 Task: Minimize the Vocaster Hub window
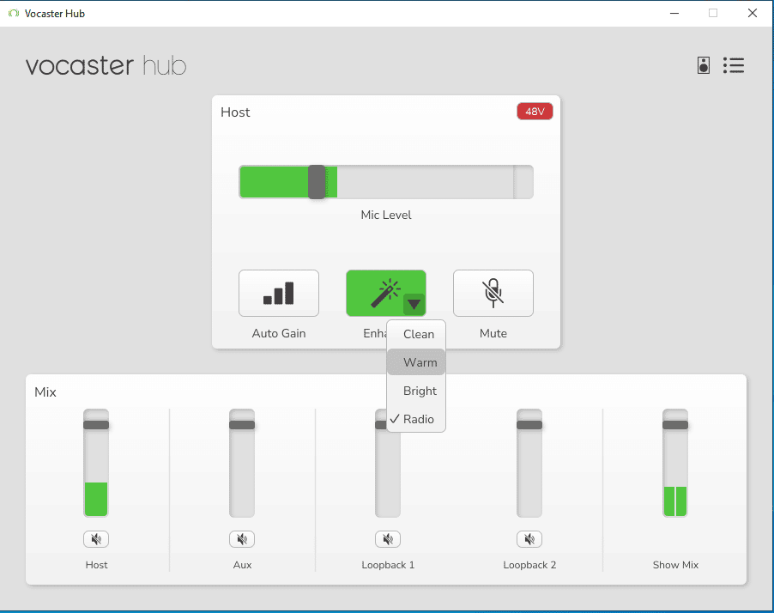(x=674, y=14)
